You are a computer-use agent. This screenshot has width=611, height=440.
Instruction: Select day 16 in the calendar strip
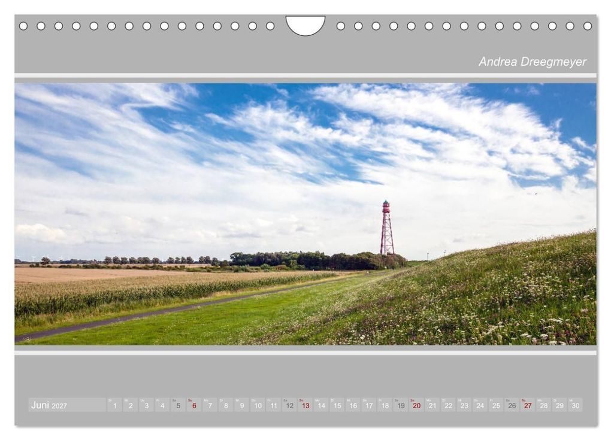[x=353, y=405]
